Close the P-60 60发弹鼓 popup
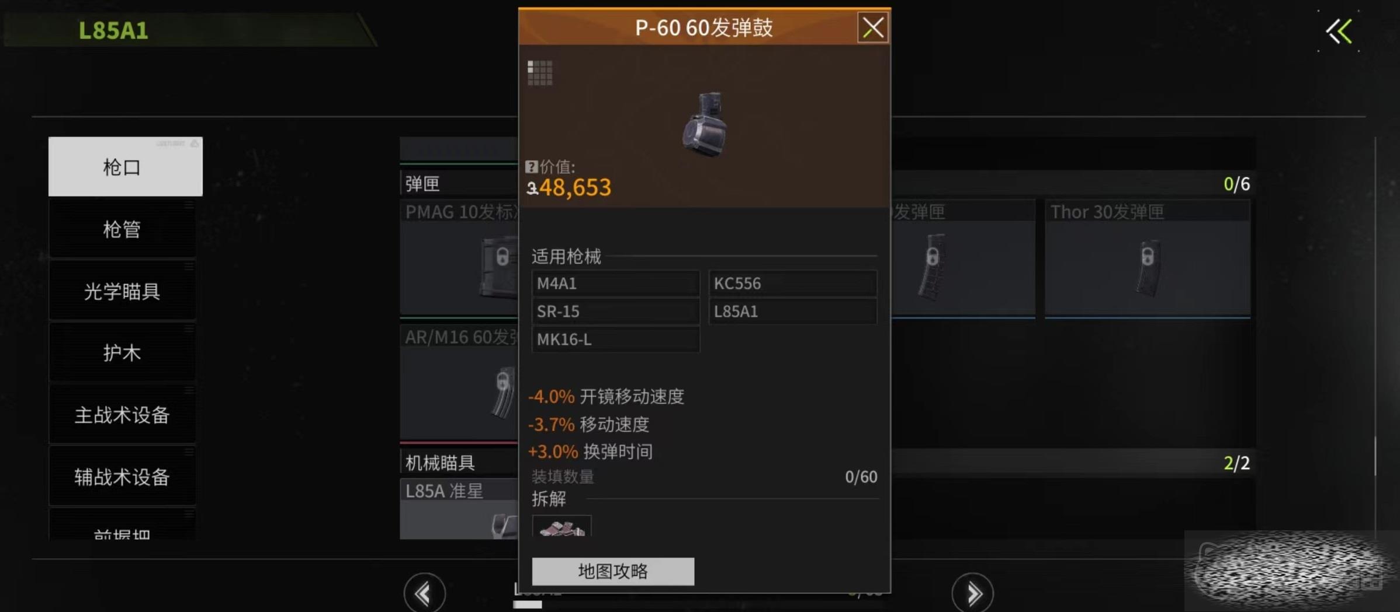1400x612 pixels. pyautogui.click(x=873, y=27)
